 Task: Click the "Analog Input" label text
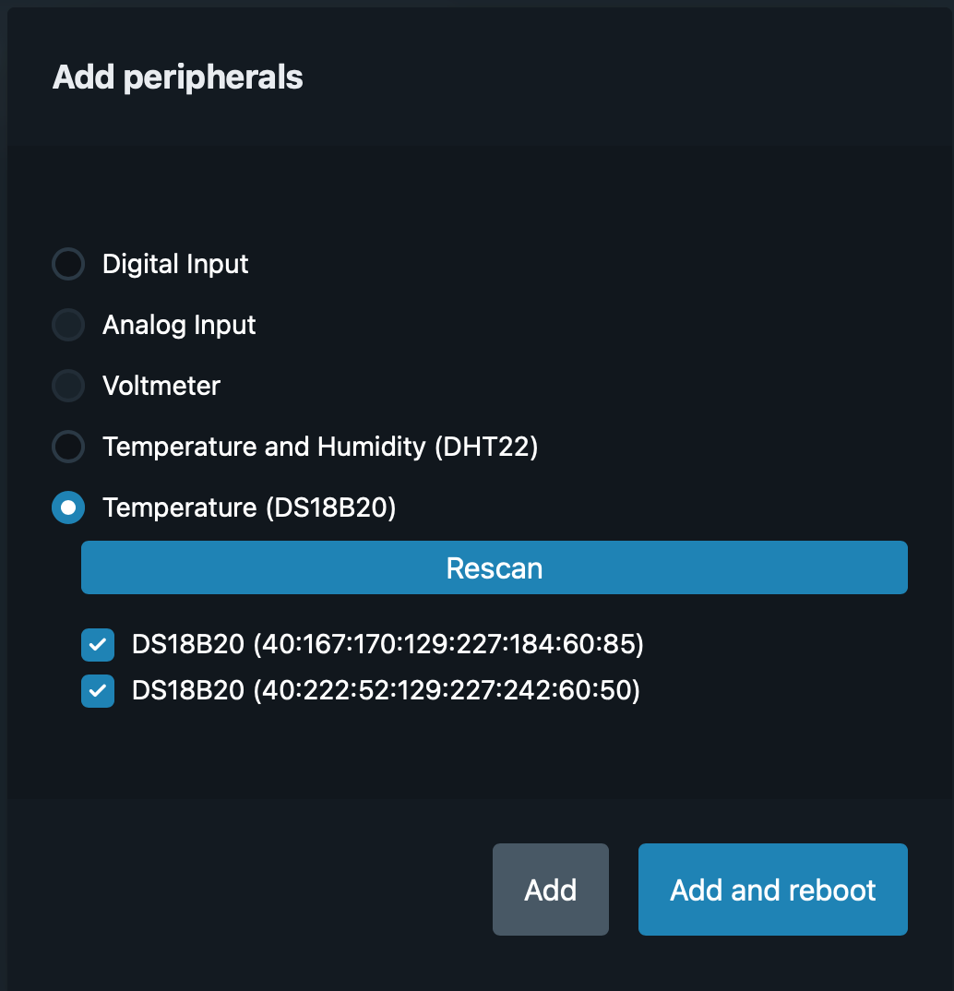(179, 325)
